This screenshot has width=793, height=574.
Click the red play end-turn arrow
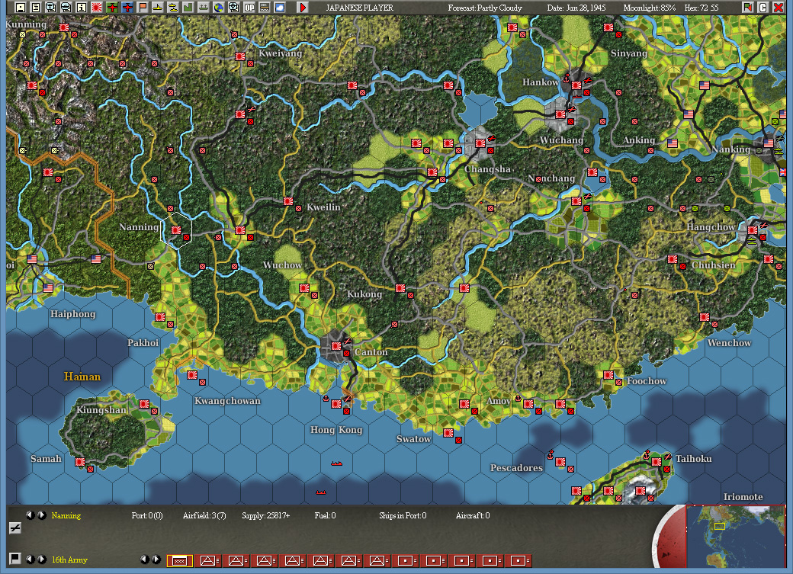(303, 7)
